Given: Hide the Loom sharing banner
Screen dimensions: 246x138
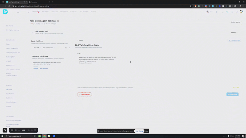Looking at the screenshot, I should (147, 131).
